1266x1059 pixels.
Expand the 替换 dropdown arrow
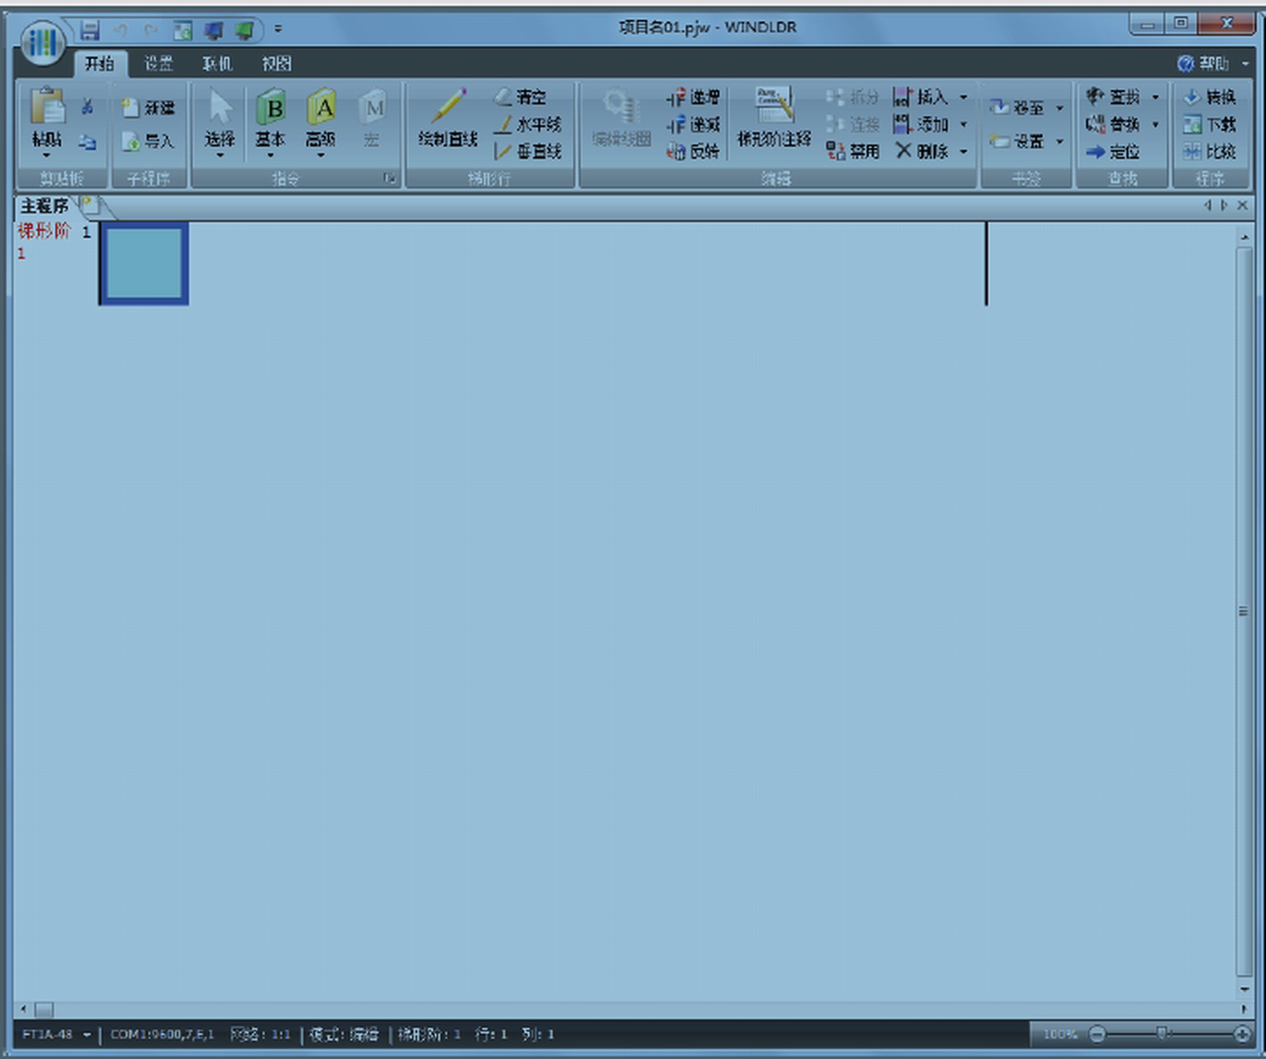pyautogui.click(x=1156, y=125)
